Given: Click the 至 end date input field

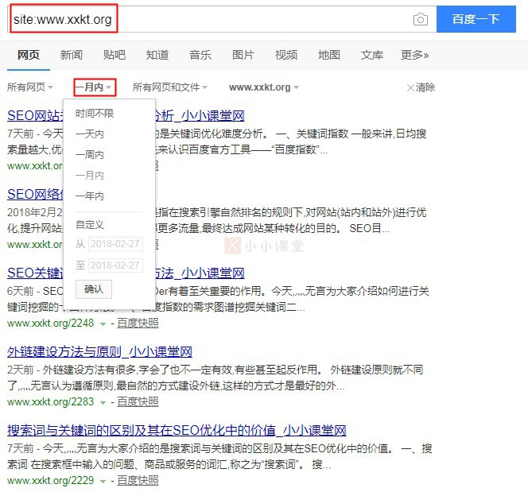Looking at the screenshot, I should coord(115,265).
